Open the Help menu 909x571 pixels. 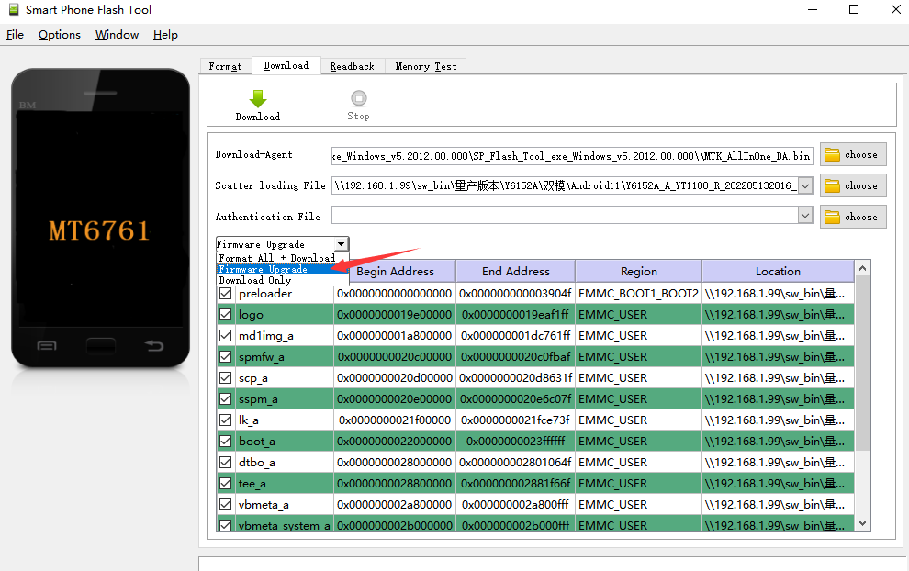[166, 35]
